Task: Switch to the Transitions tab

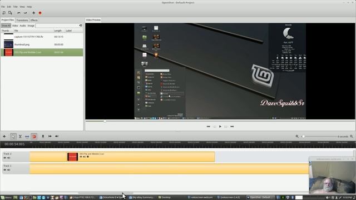Action: click(22, 20)
